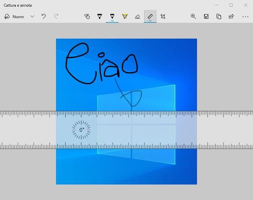Select the pencil tool

coord(112,16)
